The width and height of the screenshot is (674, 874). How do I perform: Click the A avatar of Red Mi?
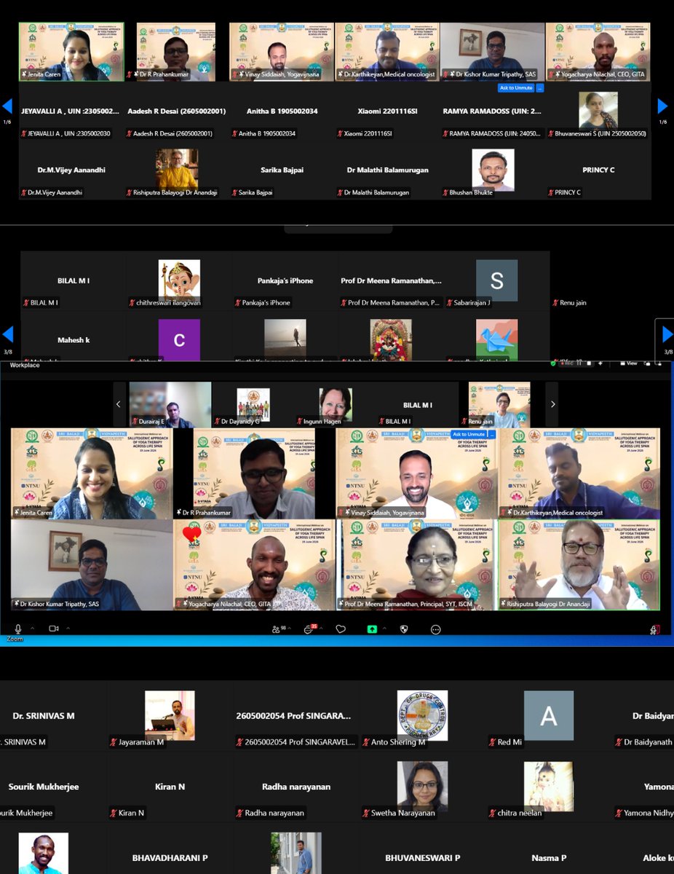pos(549,716)
